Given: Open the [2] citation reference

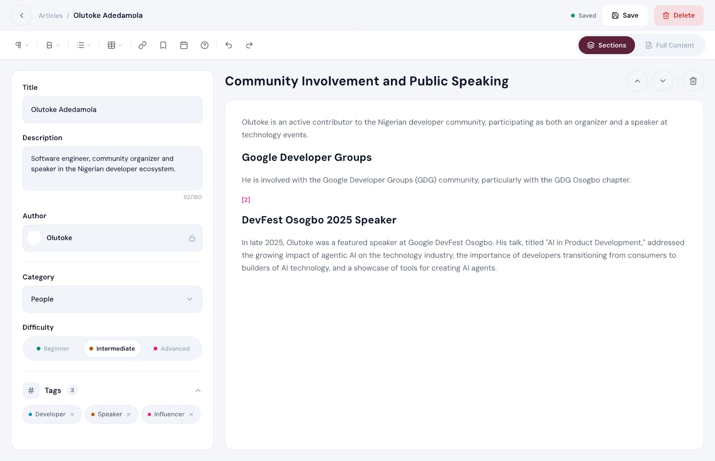Looking at the screenshot, I should (x=246, y=199).
